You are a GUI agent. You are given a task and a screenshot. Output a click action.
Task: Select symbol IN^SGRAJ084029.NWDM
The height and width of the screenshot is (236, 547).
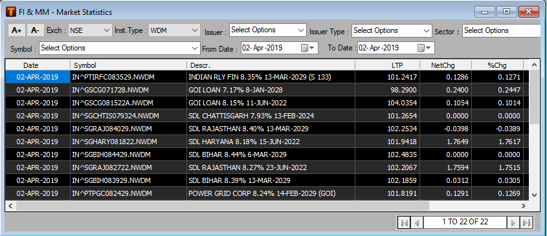[x=112, y=129]
